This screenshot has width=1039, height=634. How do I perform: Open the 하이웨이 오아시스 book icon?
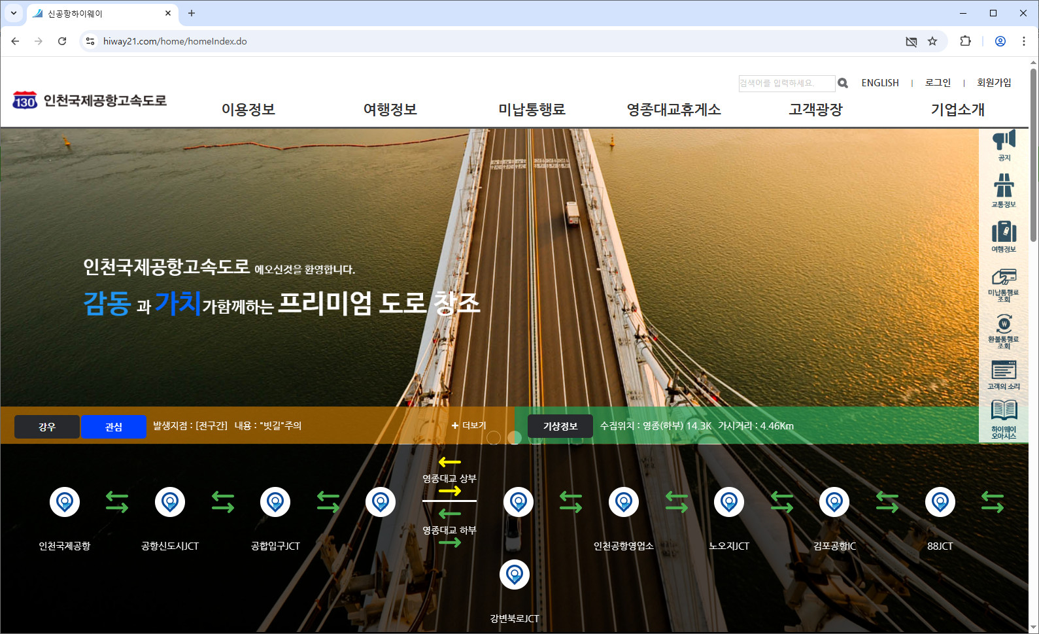click(1004, 419)
